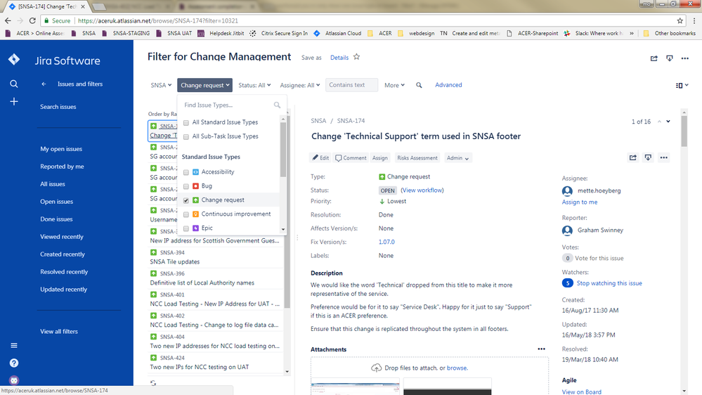The height and width of the screenshot is (395, 702).
Task: Click the issue types list scrollbar
Action: (283, 150)
